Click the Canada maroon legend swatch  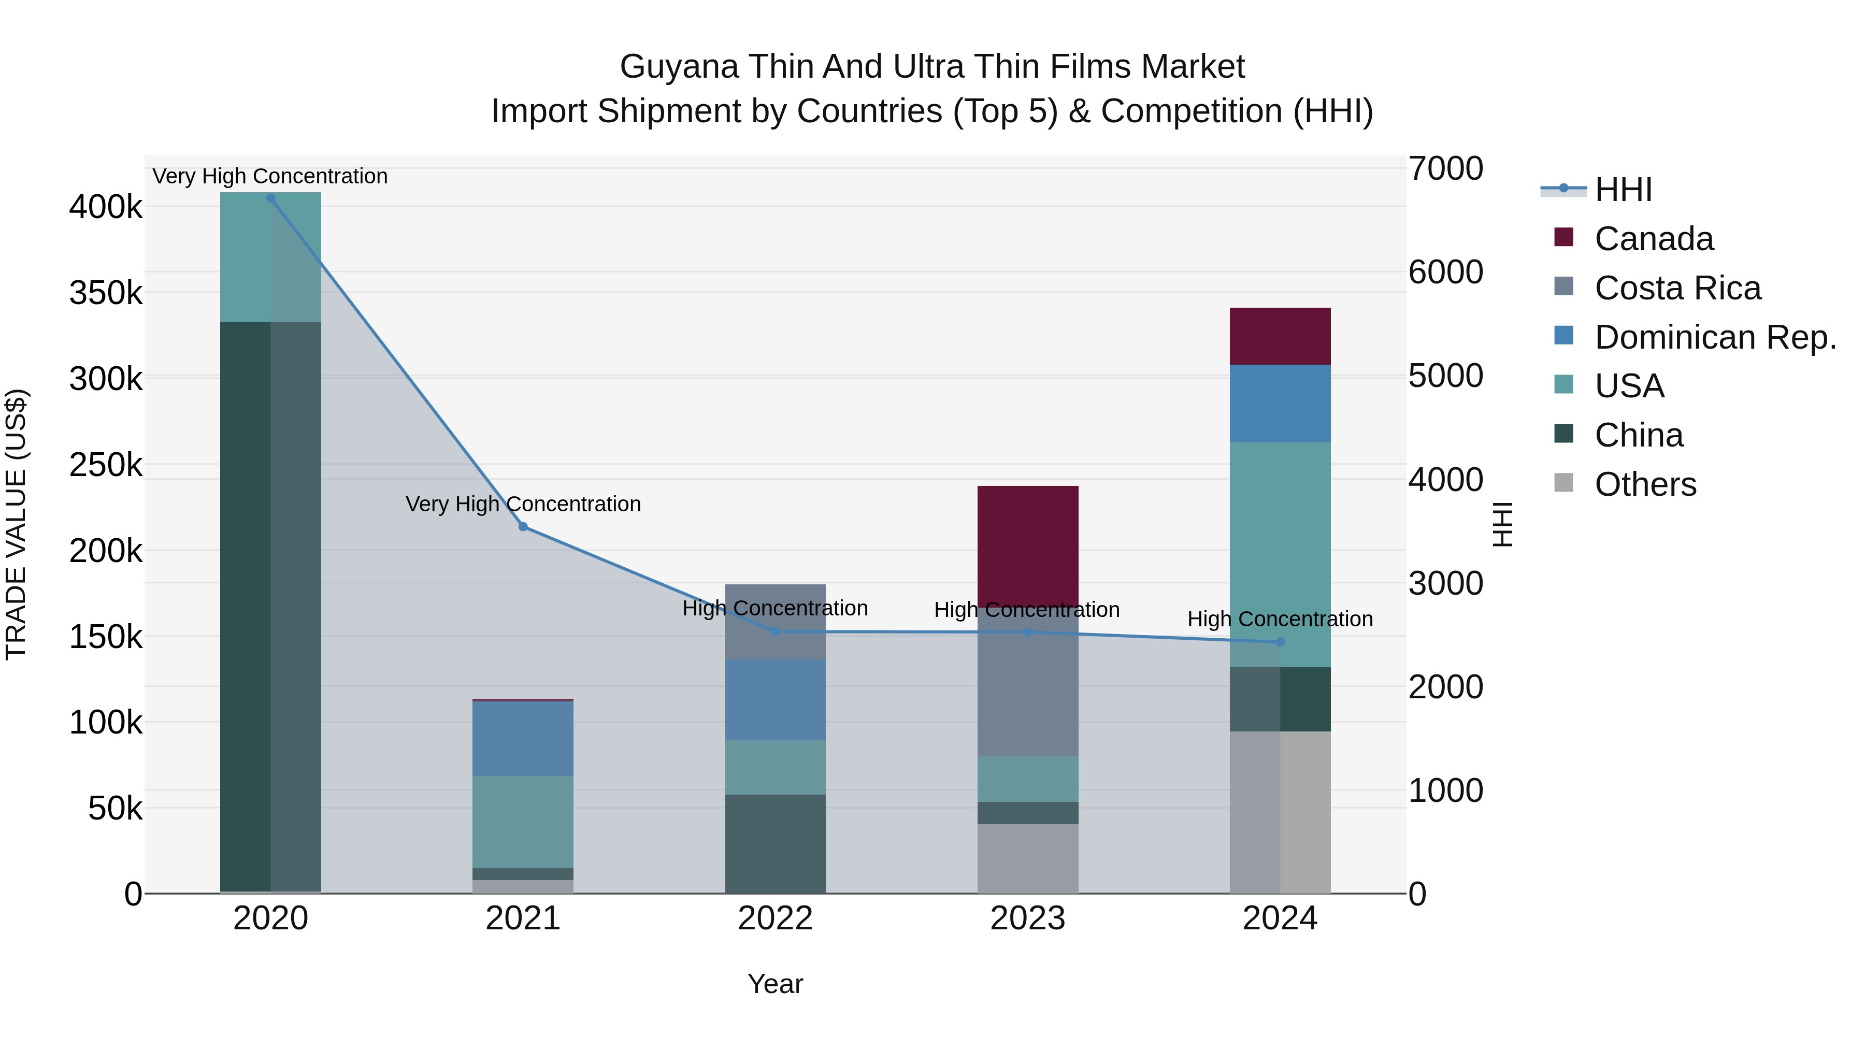(x=1564, y=237)
